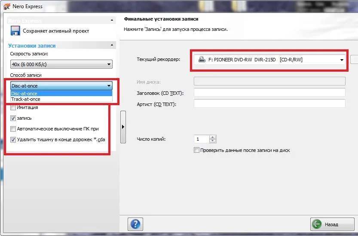Click the Заголовок (CD TEXT) input field
This screenshot has height=236, width=358.
(269, 93)
